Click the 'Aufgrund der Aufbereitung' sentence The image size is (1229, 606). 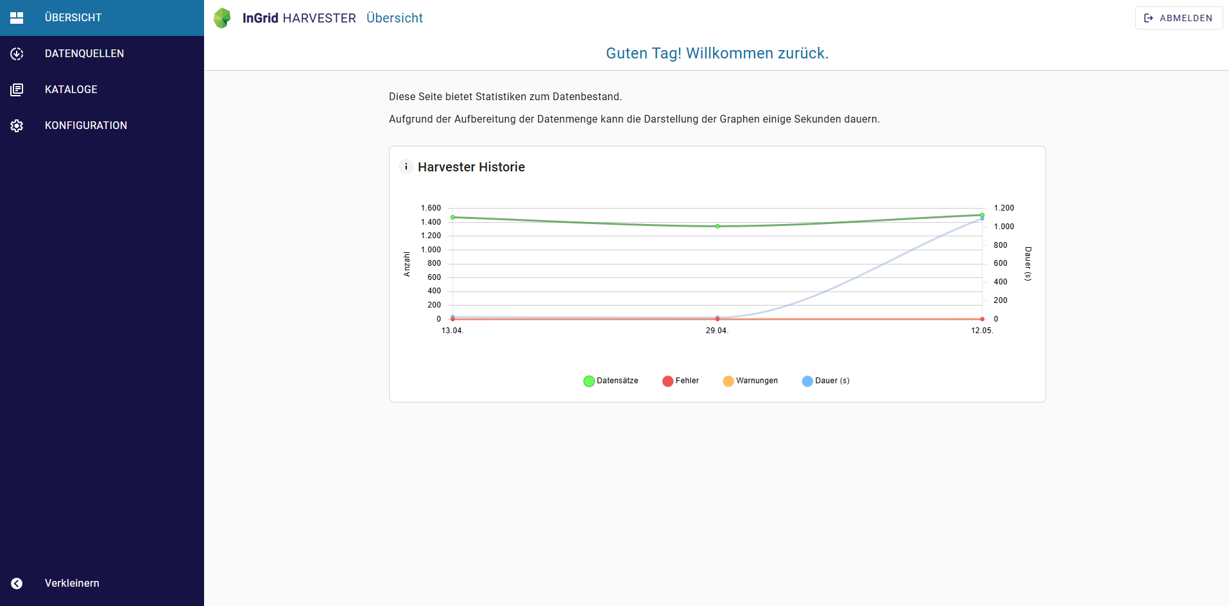coord(634,119)
